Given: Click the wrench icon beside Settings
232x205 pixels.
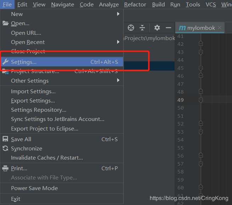Looking at the screenshot, I should [5, 62].
